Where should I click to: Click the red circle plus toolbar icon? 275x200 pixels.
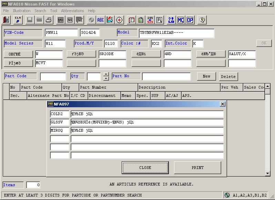[x=119, y=20]
